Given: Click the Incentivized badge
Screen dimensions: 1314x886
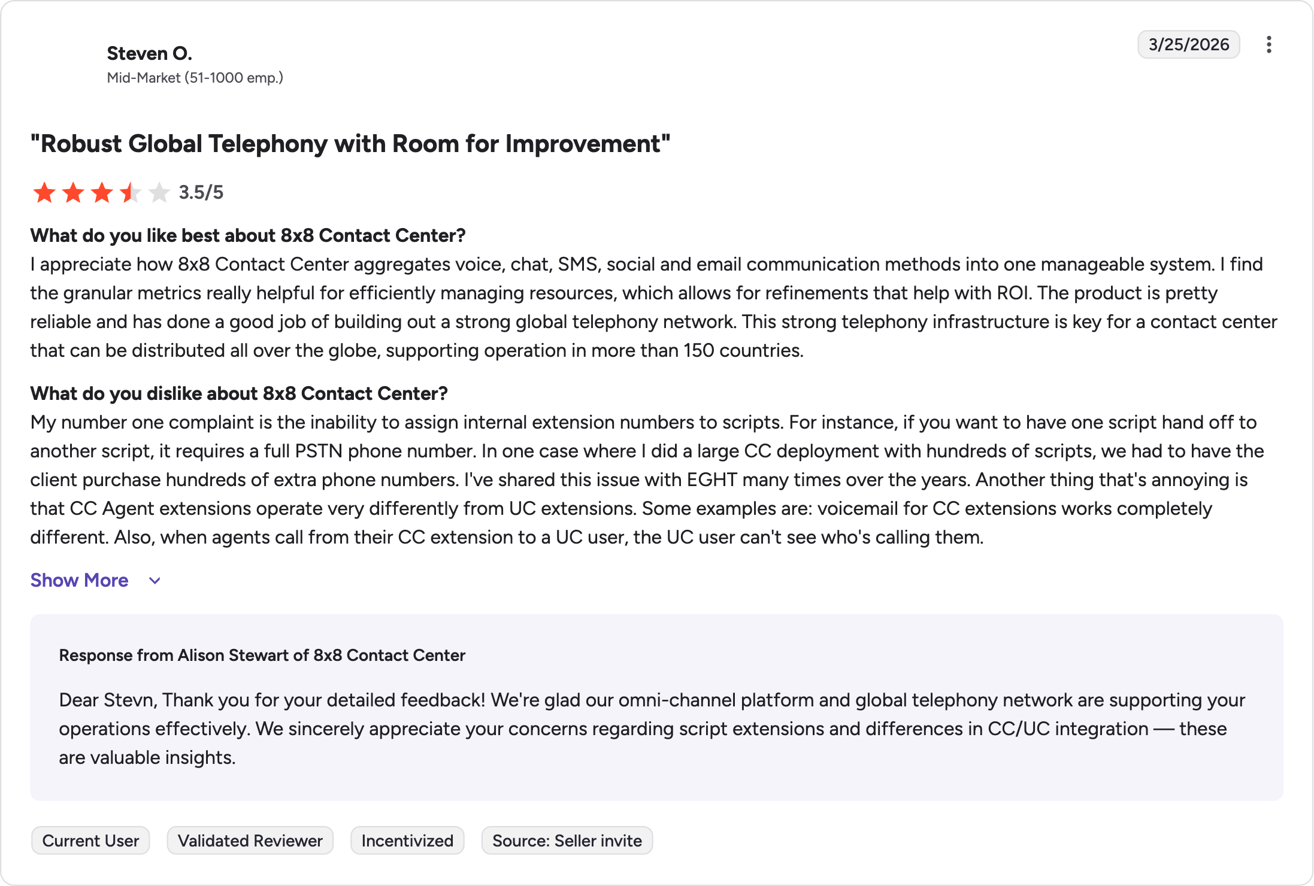Looking at the screenshot, I should click(x=407, y=841).
